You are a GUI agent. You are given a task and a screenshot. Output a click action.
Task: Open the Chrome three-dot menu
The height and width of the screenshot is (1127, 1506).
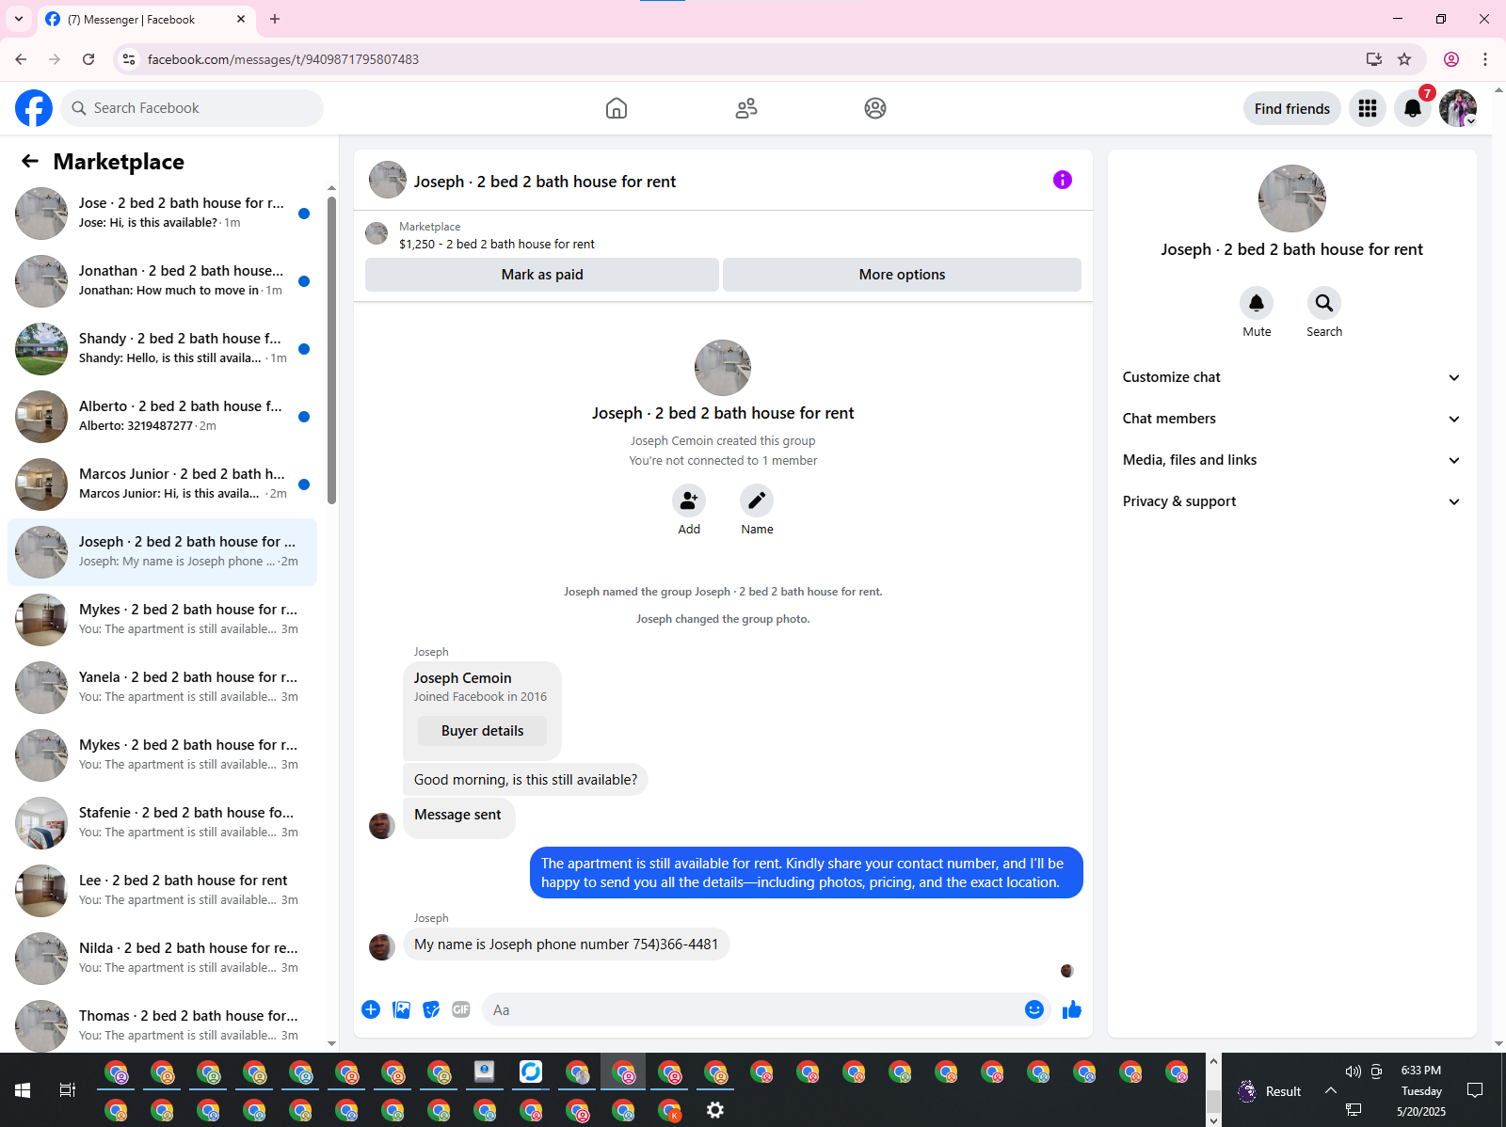pyautogui.click(x=1485, y=59)
